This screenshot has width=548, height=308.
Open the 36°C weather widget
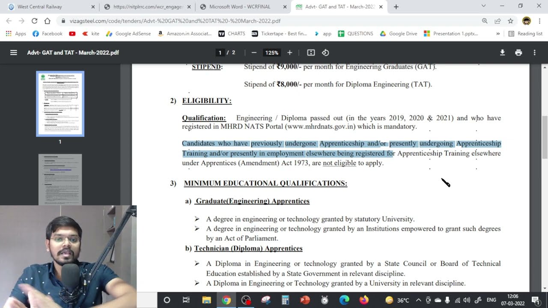[397, 300]
